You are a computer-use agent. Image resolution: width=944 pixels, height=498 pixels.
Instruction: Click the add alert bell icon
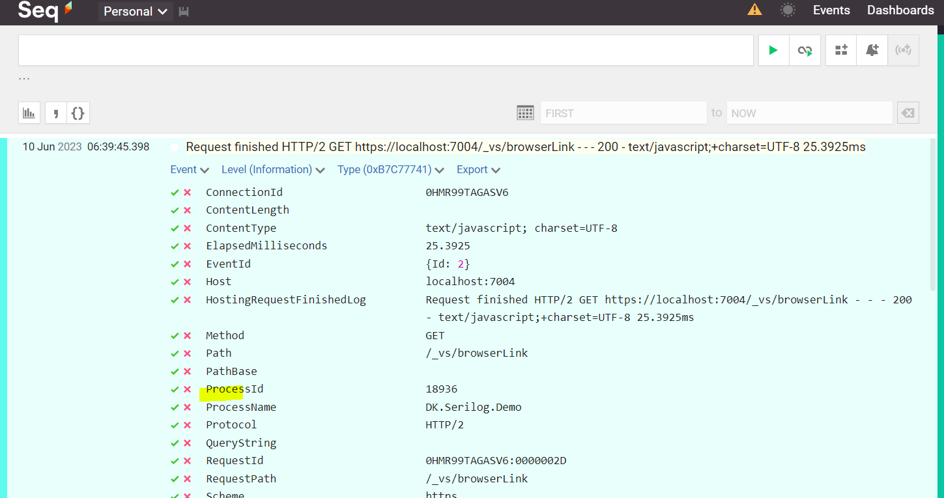[x=872, y=50]
